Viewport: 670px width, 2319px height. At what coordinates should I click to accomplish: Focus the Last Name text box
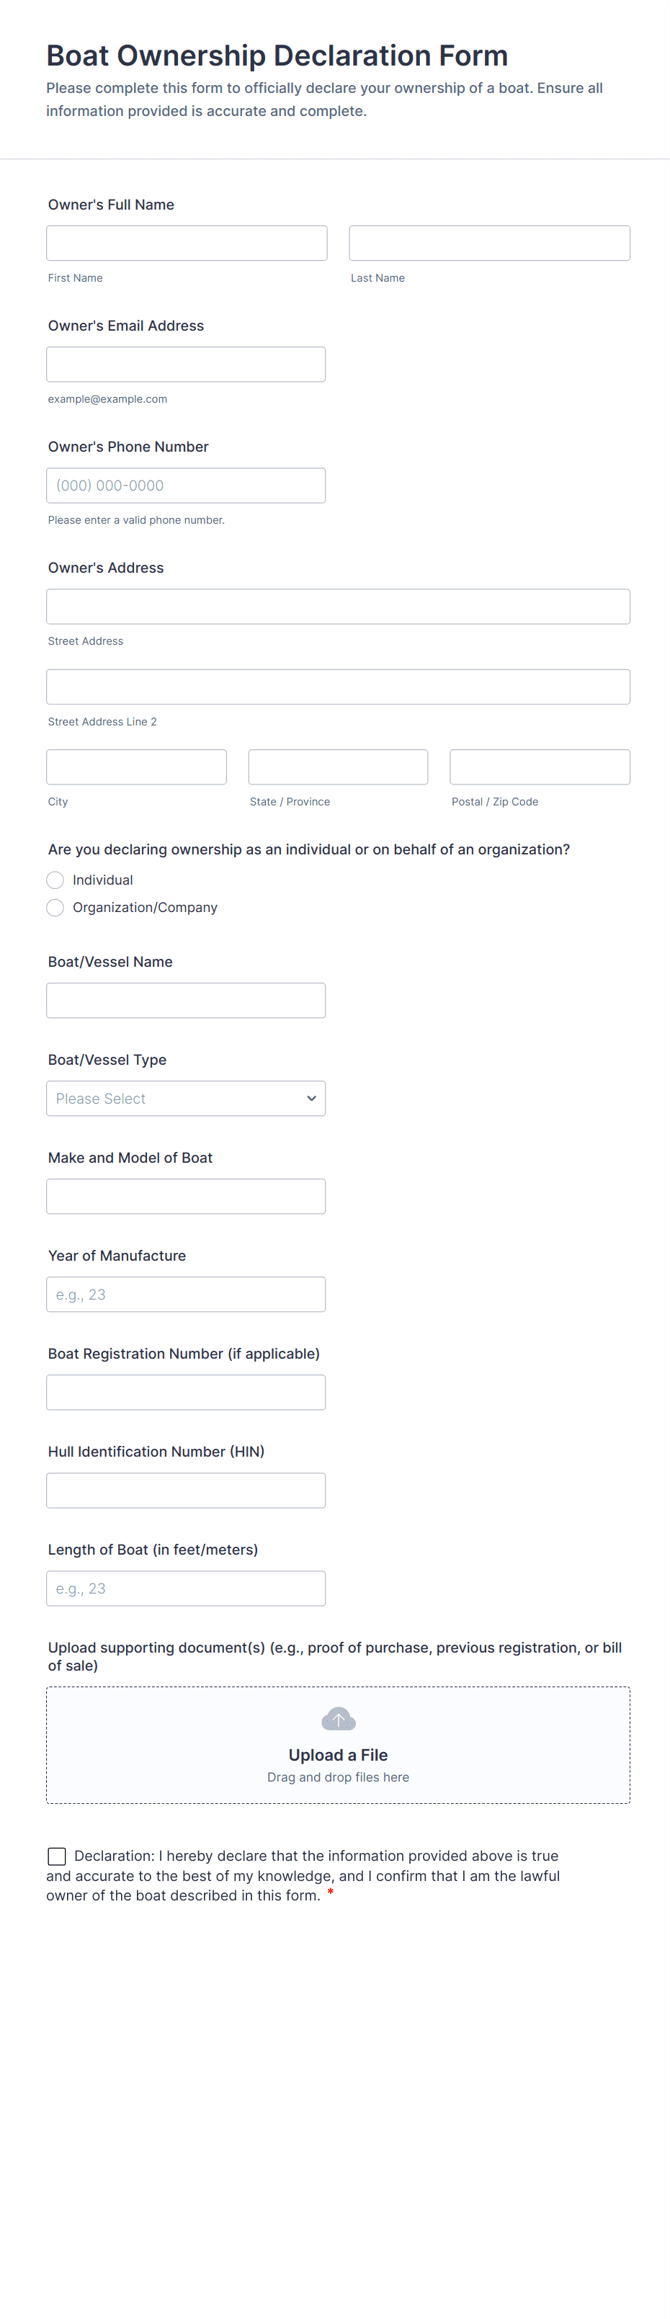pos(489,243)
